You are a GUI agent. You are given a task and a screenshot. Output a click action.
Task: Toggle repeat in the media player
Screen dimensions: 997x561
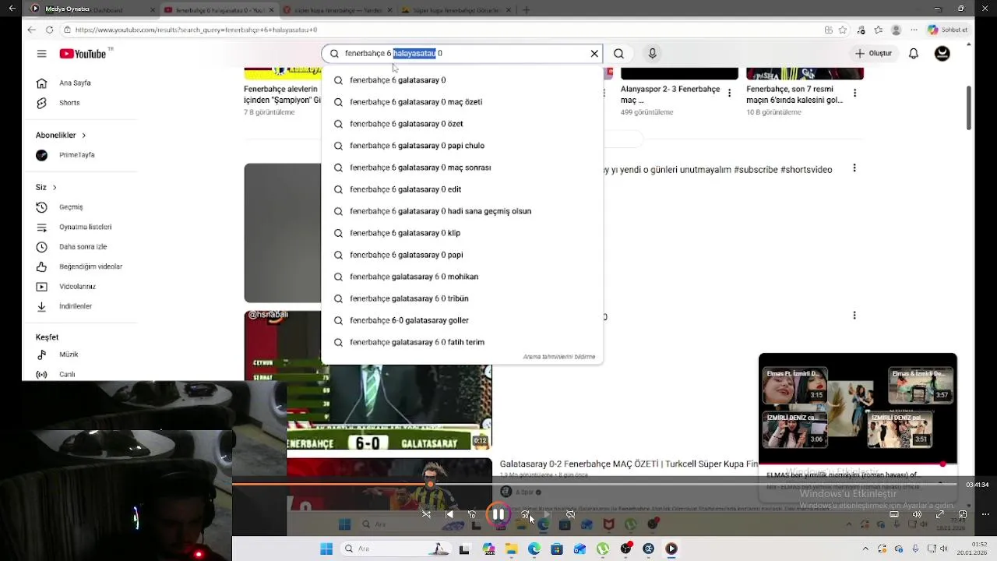coord(571,514)
